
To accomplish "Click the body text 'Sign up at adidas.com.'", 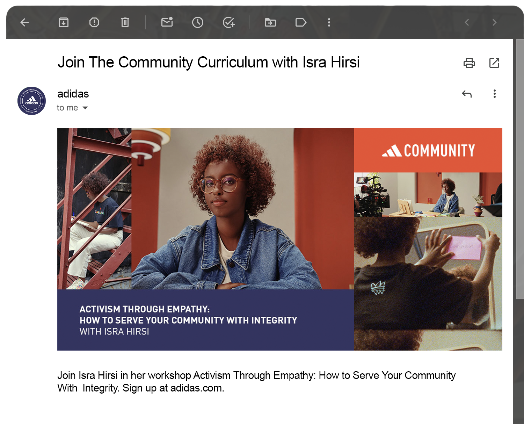I will [173, 388].
